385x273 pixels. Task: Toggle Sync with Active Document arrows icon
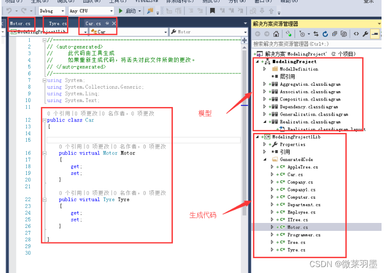(316, 34)
